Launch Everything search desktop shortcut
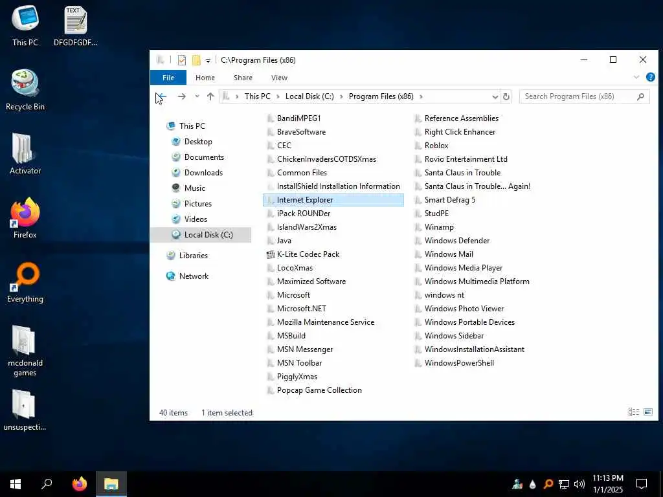663x497 pixels. (25, 282)
